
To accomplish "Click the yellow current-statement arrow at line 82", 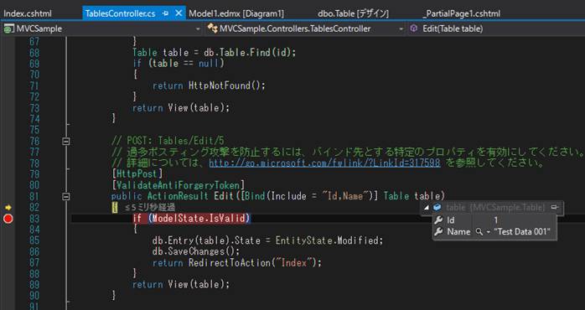I will [x=8, y=208].
